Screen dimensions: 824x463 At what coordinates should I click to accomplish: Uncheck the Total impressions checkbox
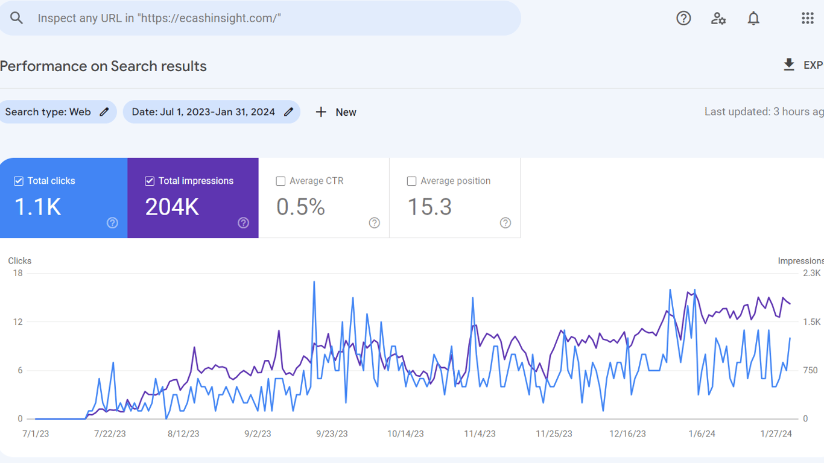pos(150,181)
